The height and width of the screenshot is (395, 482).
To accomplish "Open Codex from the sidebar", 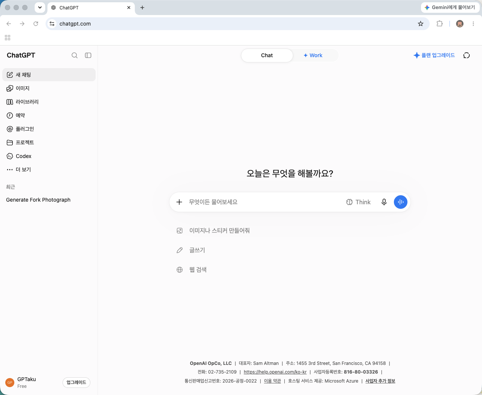I will click(x=49, y=156).
